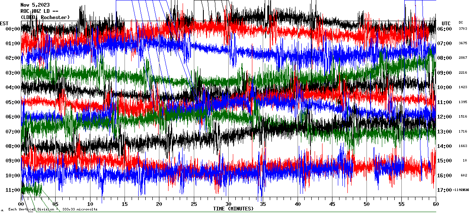Click the DC value 3703

pos(463,29)
